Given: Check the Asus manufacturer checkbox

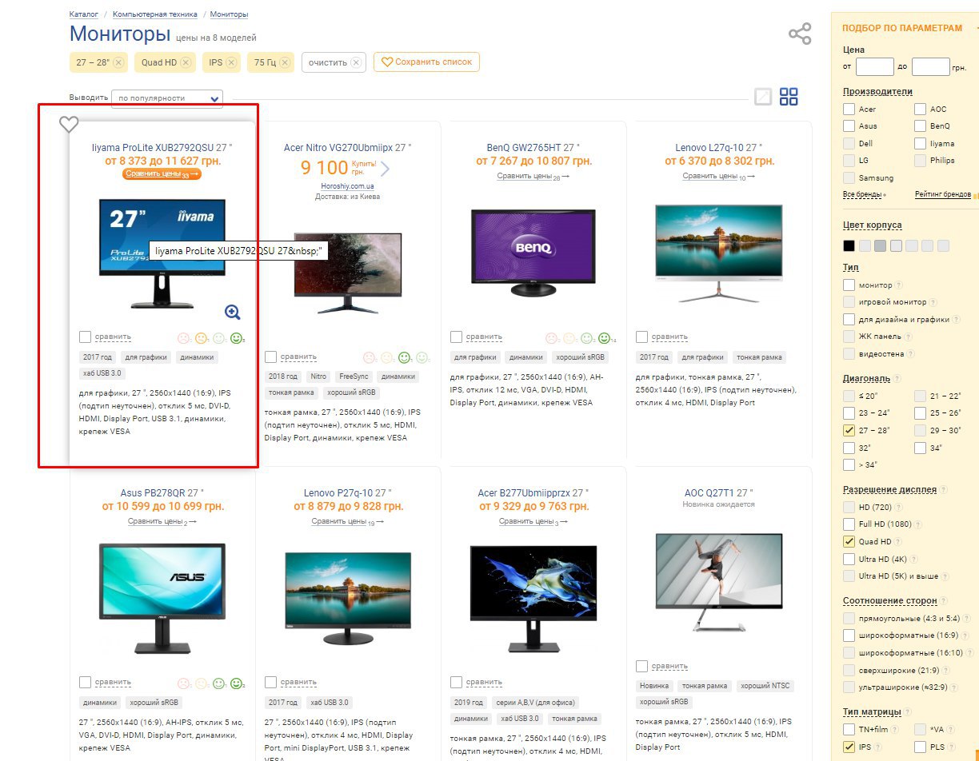Looking at the screenshot, I should click(x=849, y=126).
